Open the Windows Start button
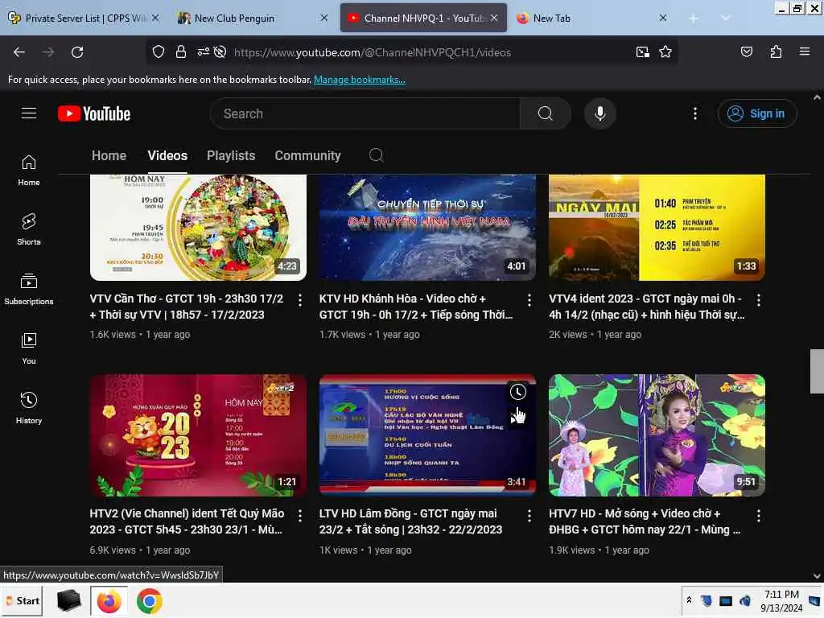 (x=22, y=600)
